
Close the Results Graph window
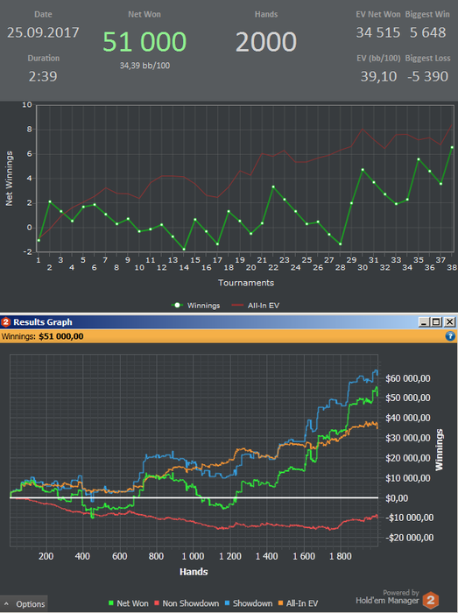click(x=450, y=322)
